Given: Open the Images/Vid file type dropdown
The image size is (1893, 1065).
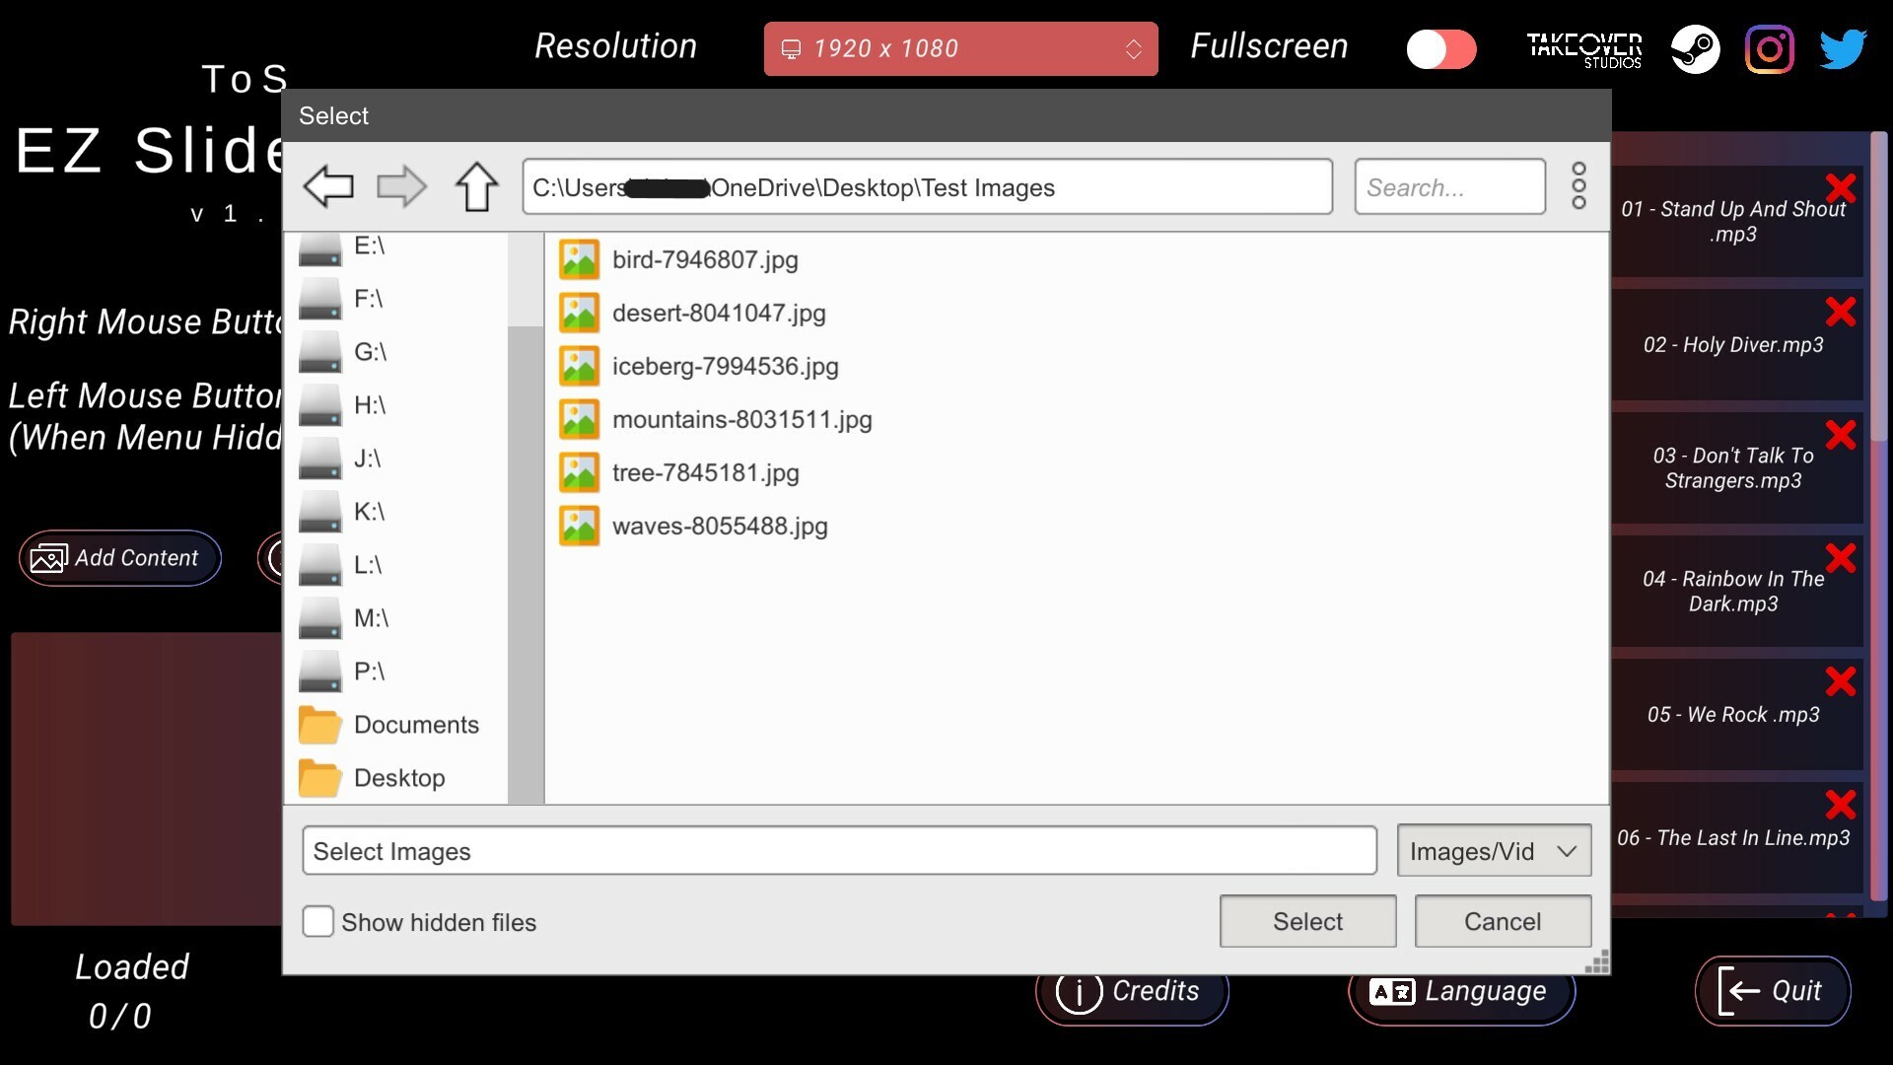Looking at the screenshot, I should [1493, 850].
